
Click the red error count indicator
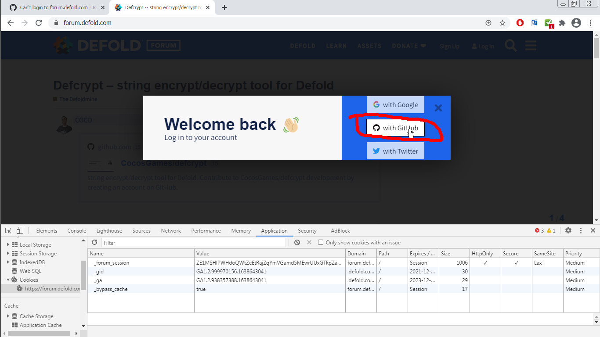tap(539, 230)
